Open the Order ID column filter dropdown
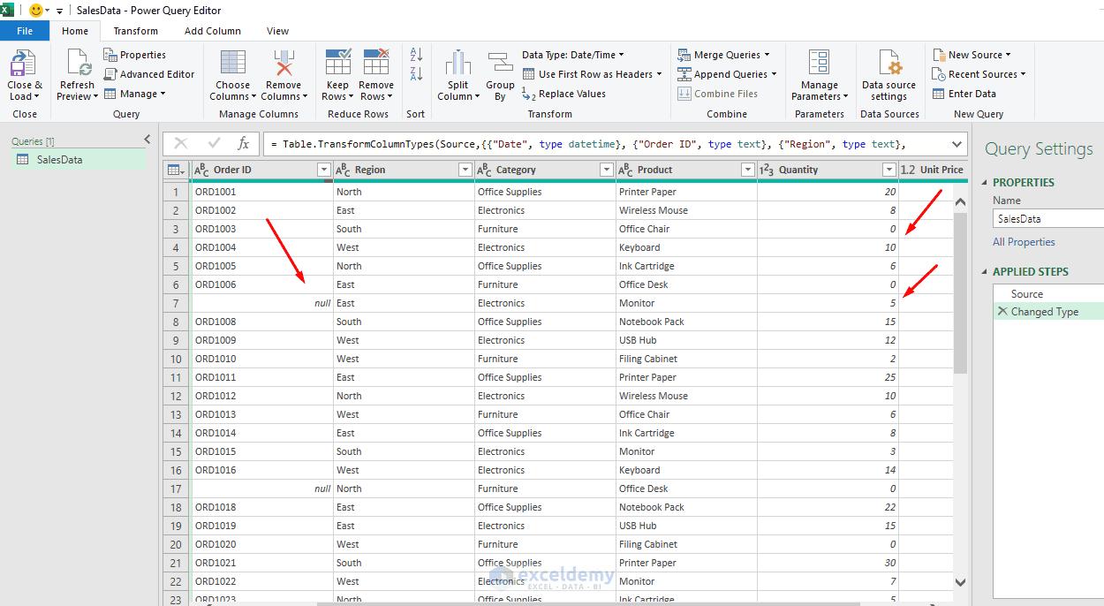 323,170
